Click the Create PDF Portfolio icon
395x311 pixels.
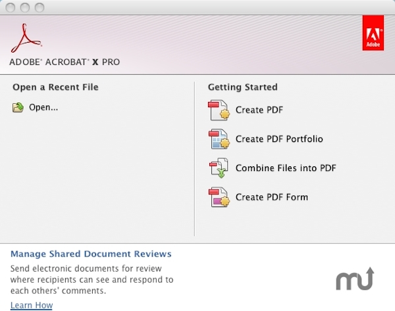pyautogui.click(x=218, y=139)
